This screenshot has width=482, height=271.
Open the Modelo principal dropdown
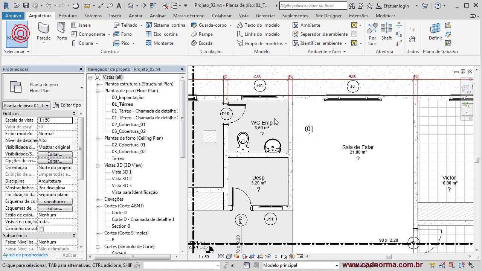300,265
